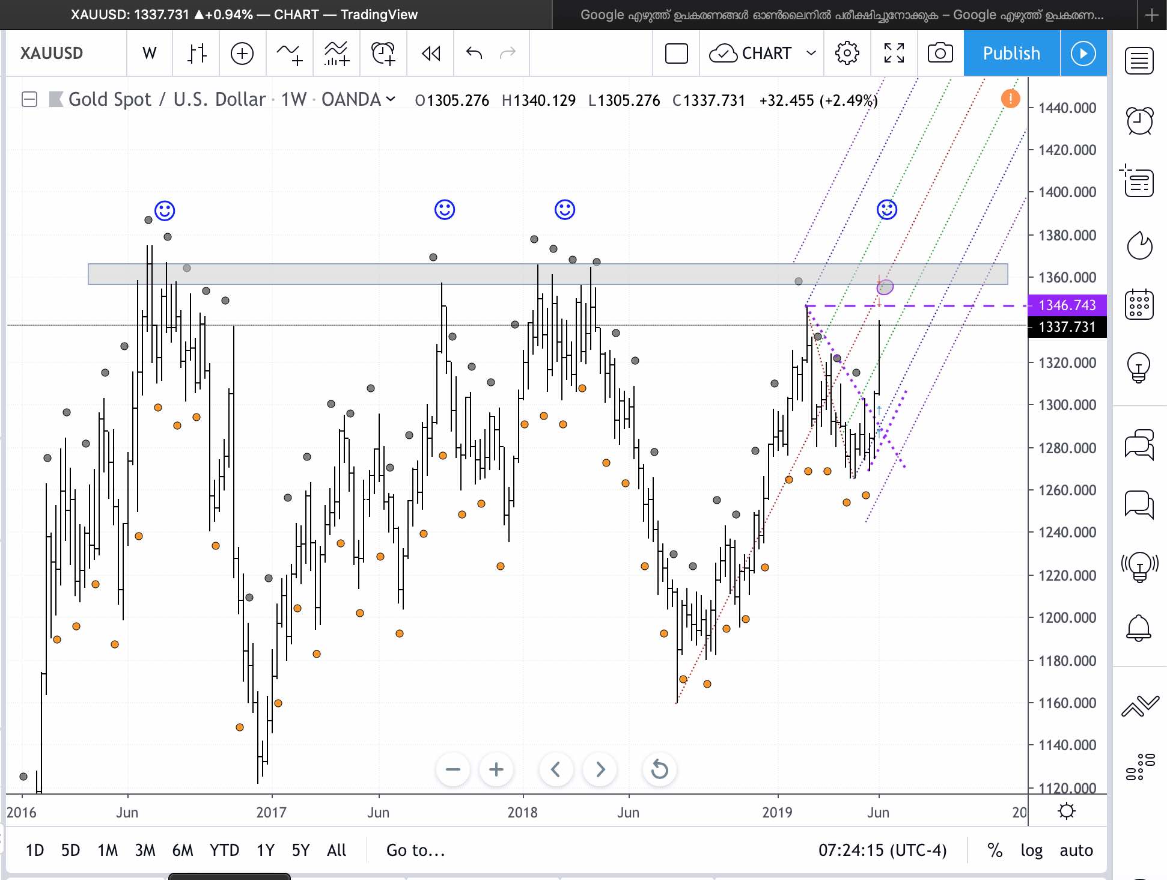Toggle the chart theme with the sun icon

(x=1067, y=811)
